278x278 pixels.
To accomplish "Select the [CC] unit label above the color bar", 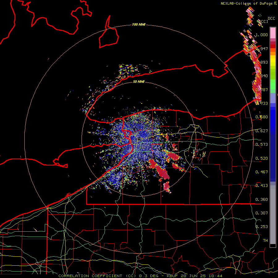I will (264, 21).
